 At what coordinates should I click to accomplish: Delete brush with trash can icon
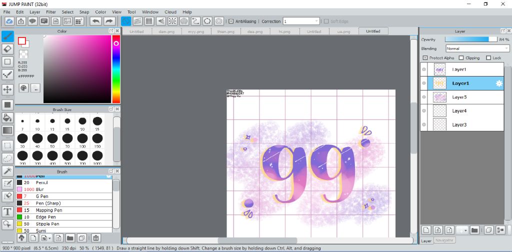point(95,237)
